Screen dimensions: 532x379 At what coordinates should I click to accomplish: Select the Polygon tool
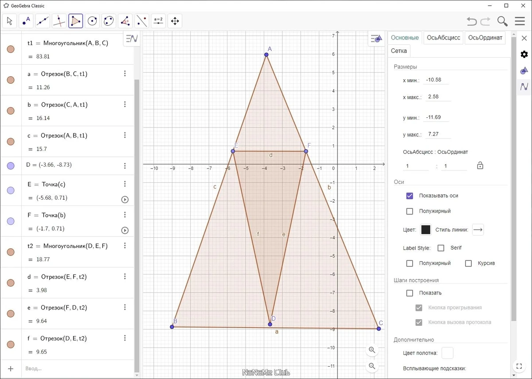click(76, 21)
